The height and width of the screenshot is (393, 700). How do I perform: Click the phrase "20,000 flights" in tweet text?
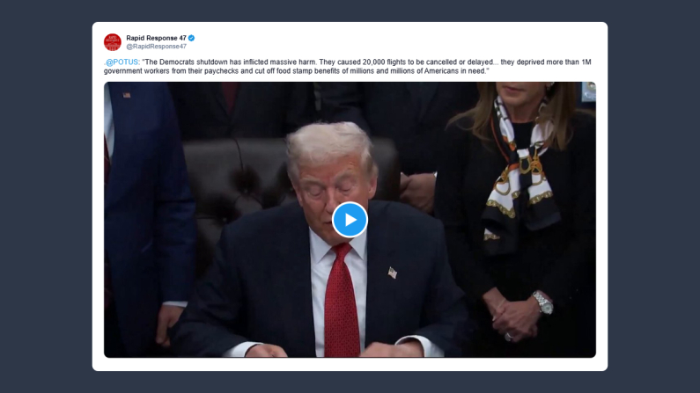385,62
